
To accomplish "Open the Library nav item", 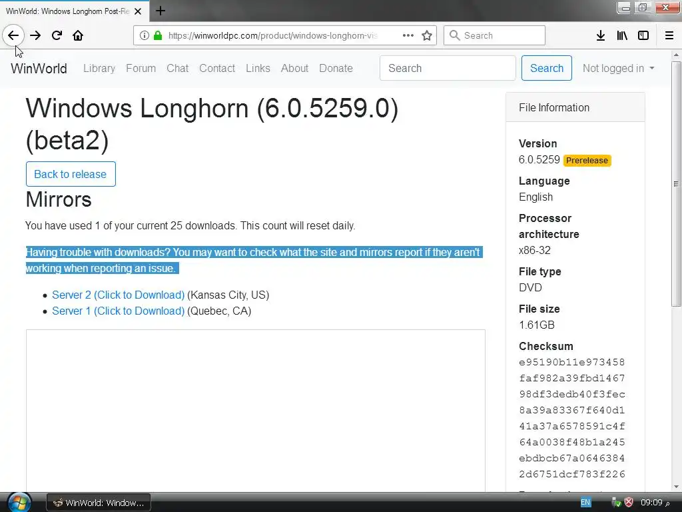I will (x=99, y=69).
